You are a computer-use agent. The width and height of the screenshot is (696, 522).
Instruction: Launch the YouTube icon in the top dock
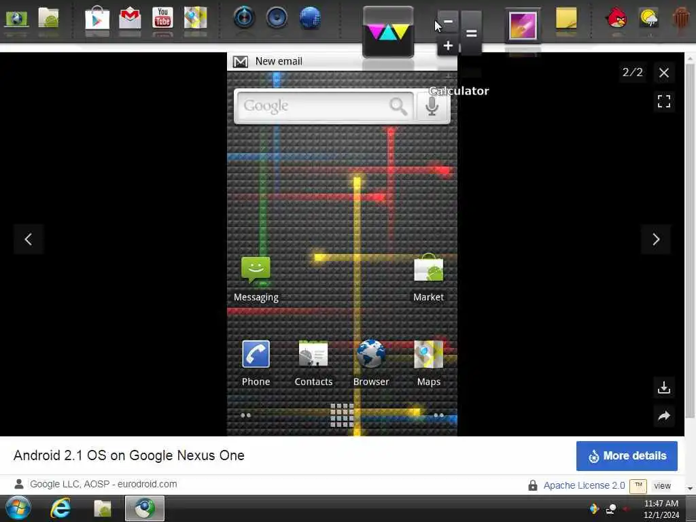pos(162,18)
